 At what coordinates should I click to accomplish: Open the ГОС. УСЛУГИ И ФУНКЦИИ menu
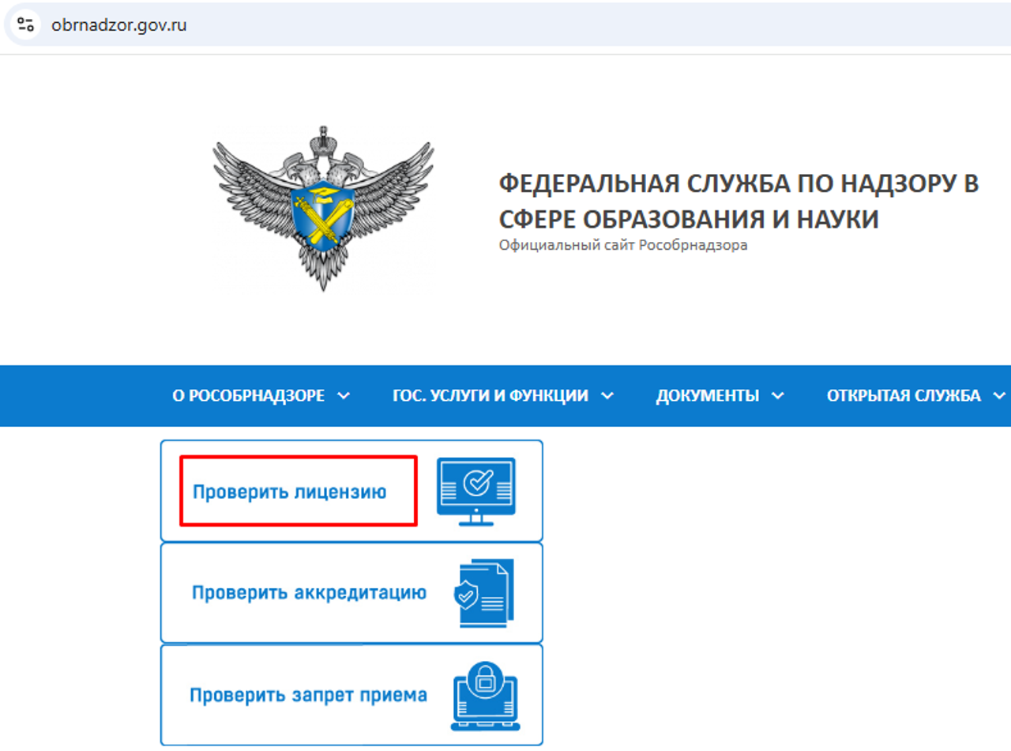490,396
